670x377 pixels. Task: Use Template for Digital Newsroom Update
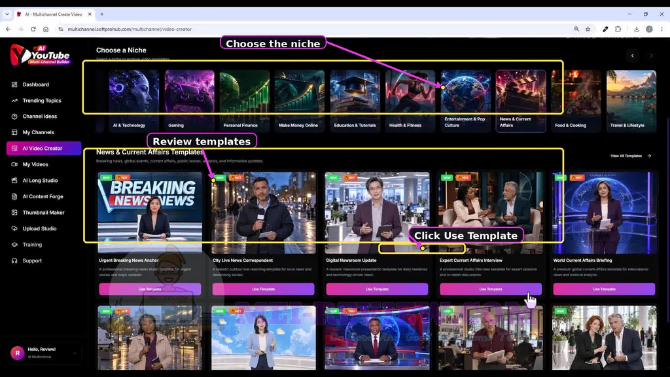coord(377,289)
